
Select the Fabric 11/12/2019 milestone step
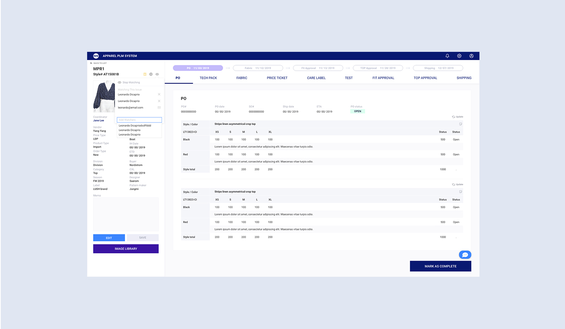click(258, 68)
